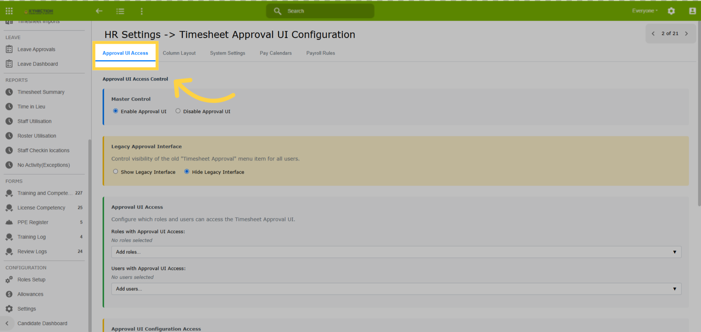Screen dimensions: 701x332
Task: Click the Time in Lieu clock icon
Action: tap(9, 106)
